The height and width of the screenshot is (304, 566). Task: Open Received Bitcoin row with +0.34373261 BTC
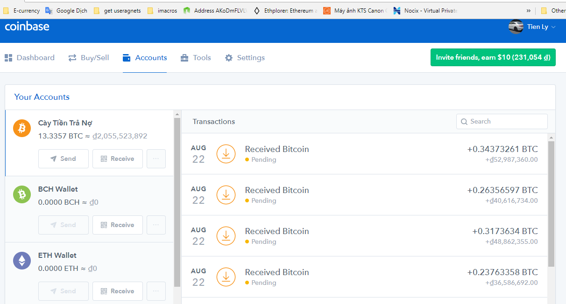point(364,154)
